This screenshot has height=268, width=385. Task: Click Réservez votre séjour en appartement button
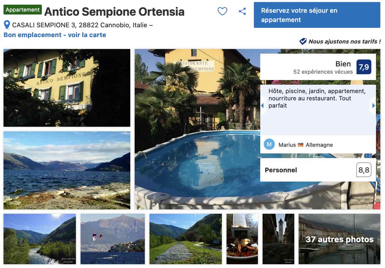pos(317,15)
